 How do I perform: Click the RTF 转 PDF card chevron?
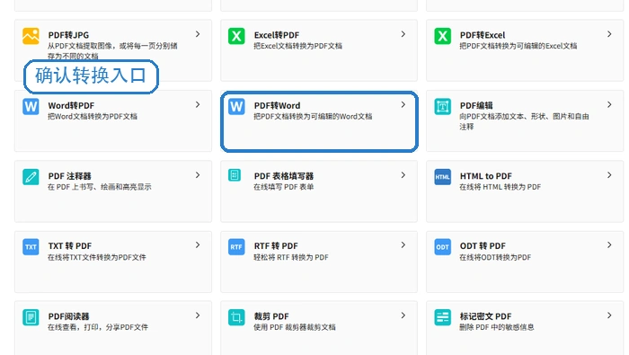click(x=403, y=244)
